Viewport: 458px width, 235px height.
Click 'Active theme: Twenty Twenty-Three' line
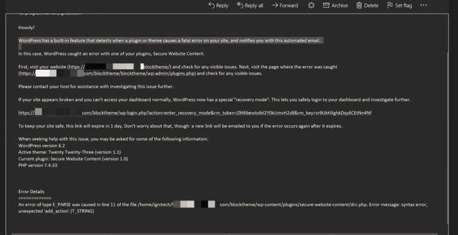click(x=70, y=152)
